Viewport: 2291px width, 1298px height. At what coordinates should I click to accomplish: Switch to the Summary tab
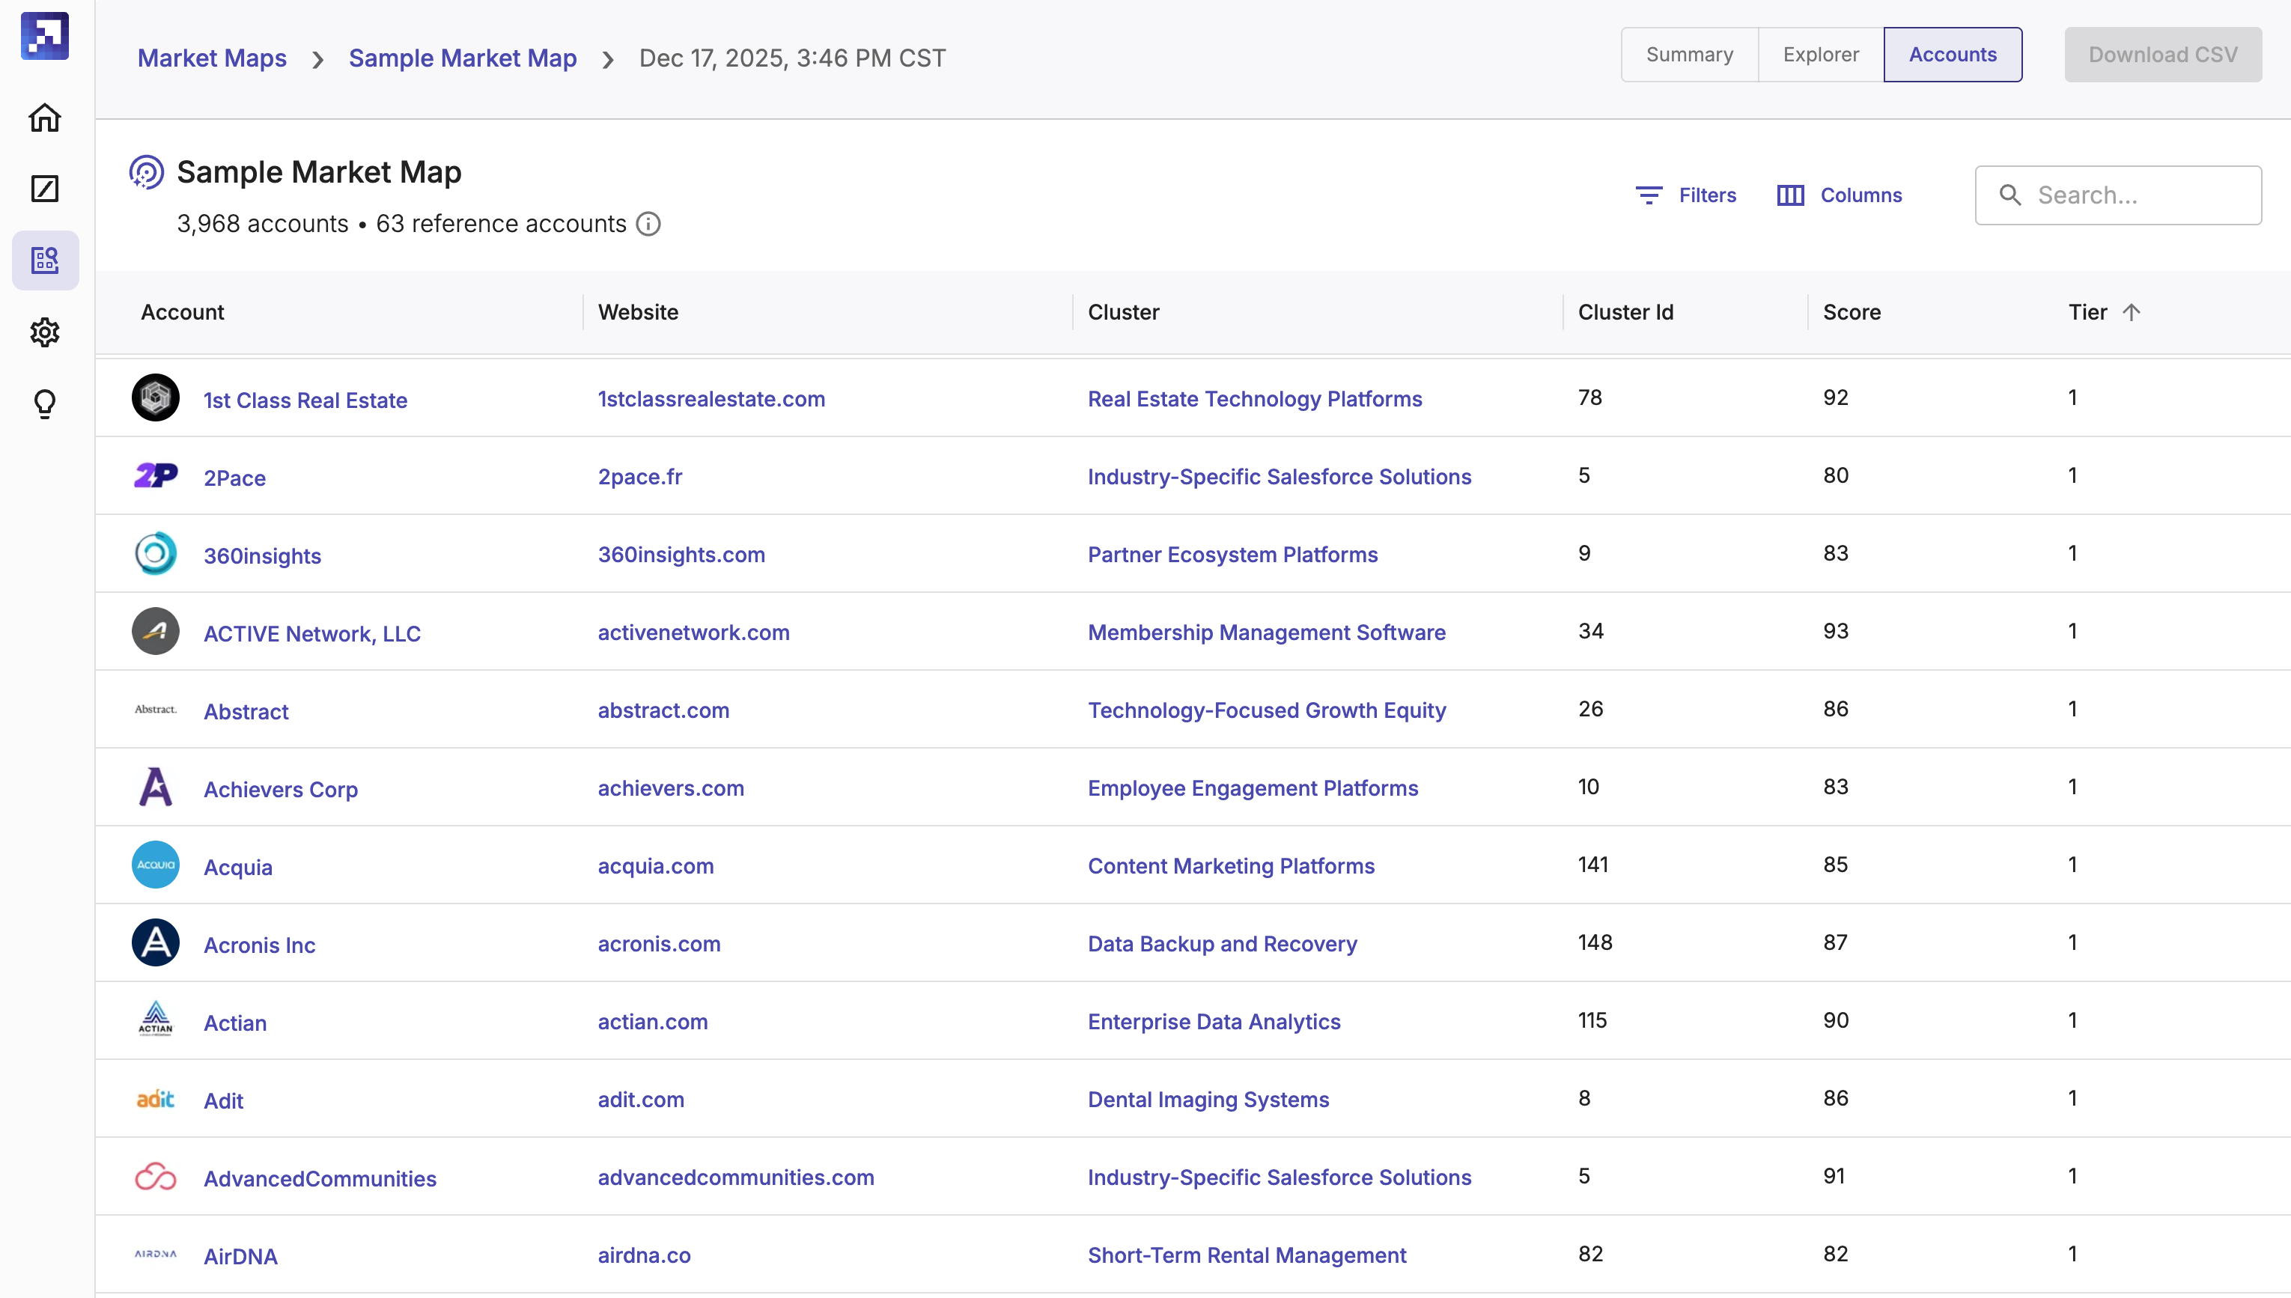1689,55
